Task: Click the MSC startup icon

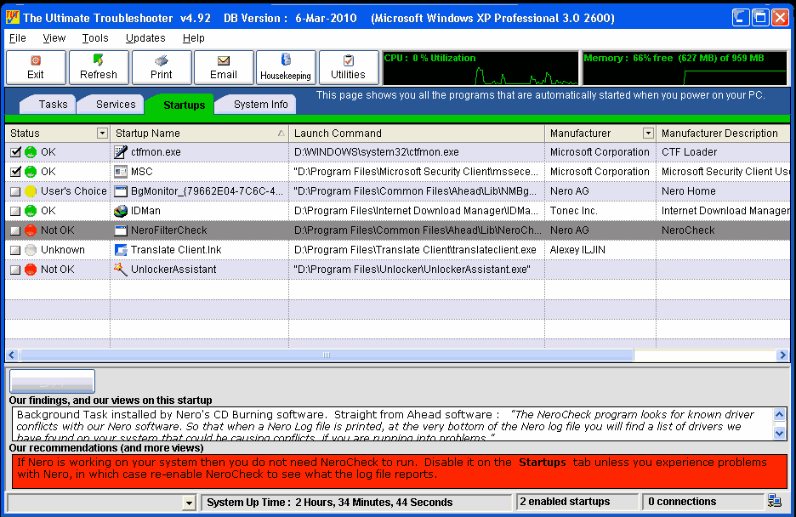Action: (120, 172)
